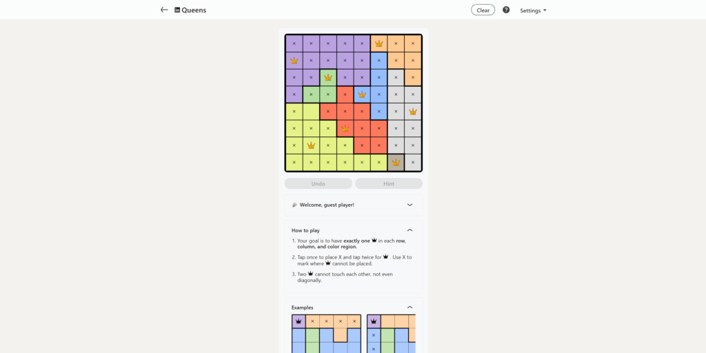Open the Settings dropdown menu
The image size is (706, 353).
point(533,10)
